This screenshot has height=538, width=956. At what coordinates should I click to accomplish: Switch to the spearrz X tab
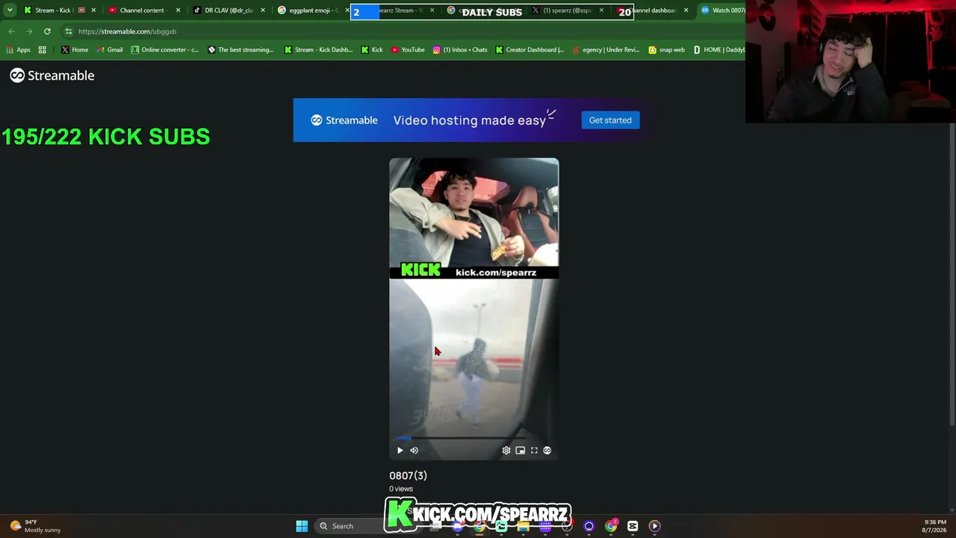pyautogui.click(x=566, y=10)
